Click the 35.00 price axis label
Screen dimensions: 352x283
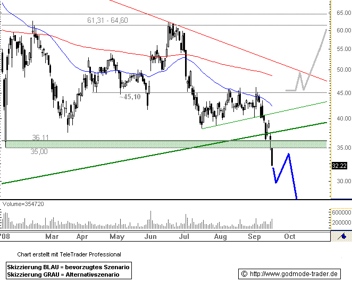point(344,148)
